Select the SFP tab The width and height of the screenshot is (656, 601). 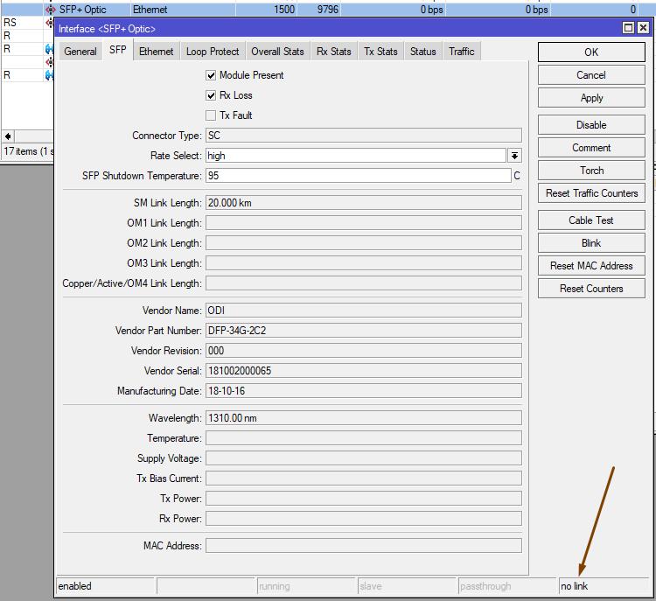117,50
